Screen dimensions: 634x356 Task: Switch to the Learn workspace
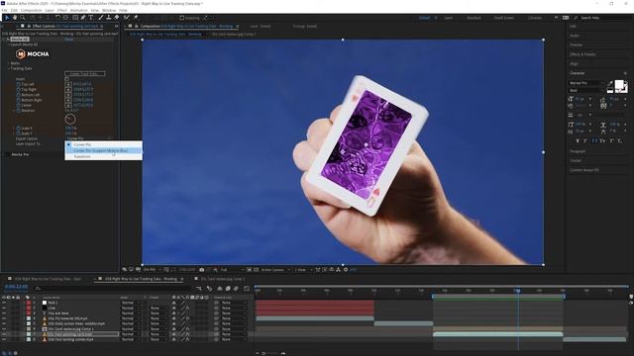[449, 18]
